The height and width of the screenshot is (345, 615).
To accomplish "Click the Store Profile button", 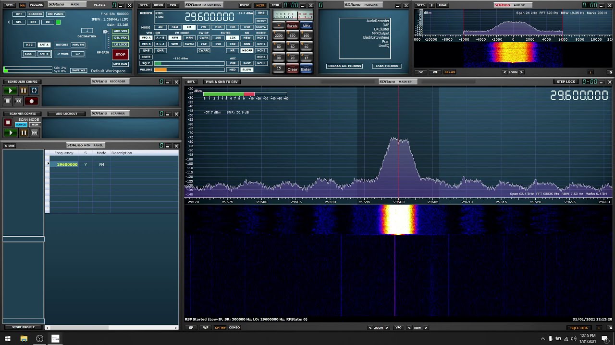I will tap(23, 327).
